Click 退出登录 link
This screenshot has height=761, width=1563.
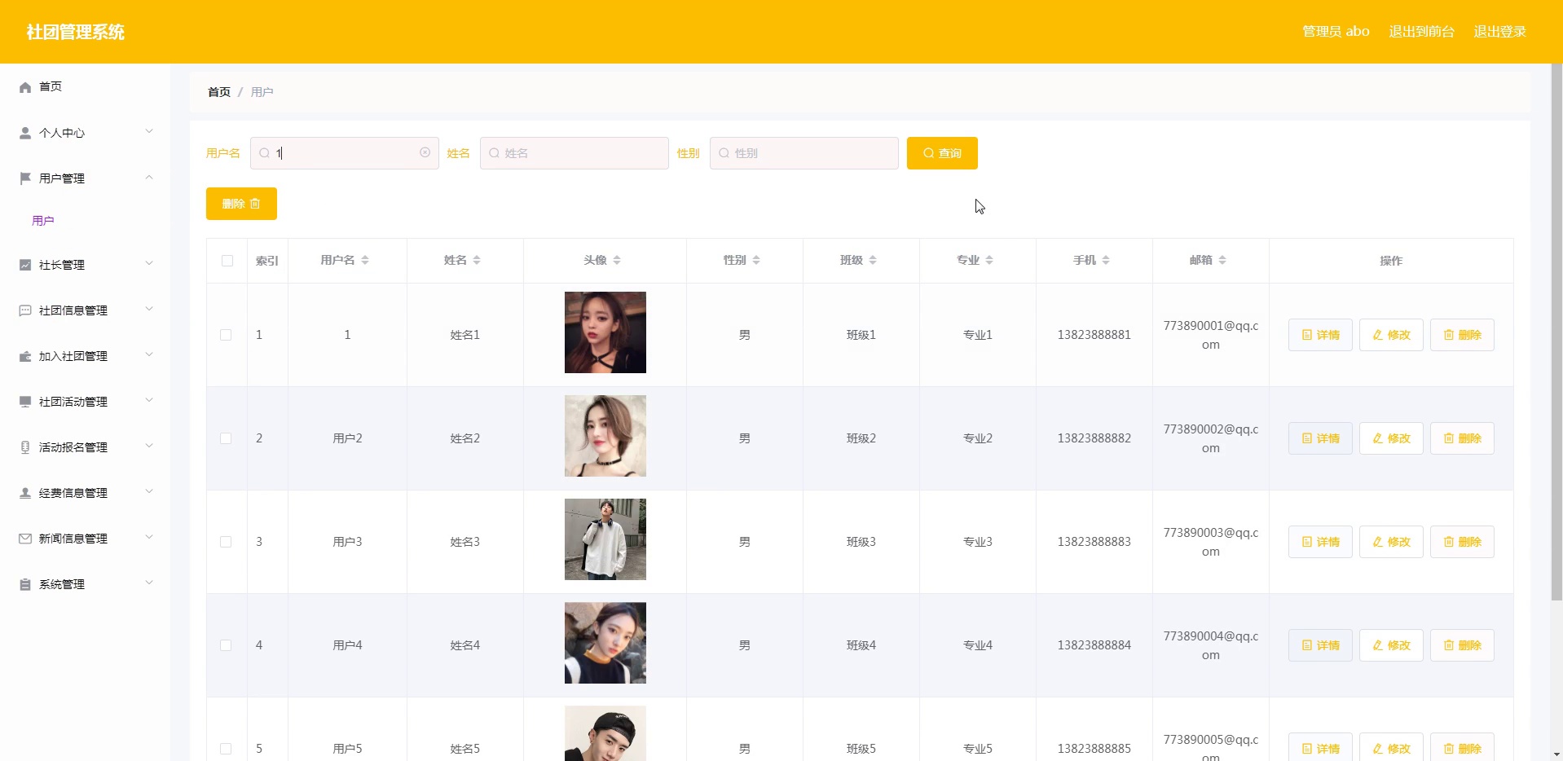1499,32
